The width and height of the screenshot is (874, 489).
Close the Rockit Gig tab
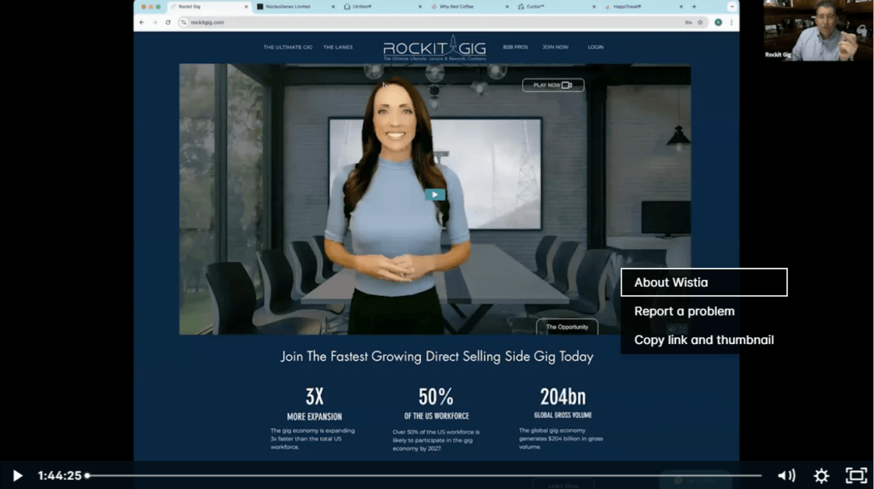(246, 7)
